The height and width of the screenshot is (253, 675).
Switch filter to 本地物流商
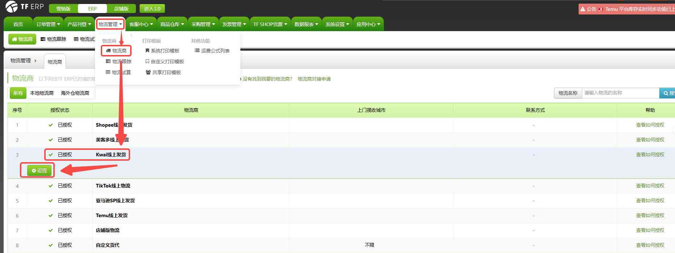tap(42, 93)
